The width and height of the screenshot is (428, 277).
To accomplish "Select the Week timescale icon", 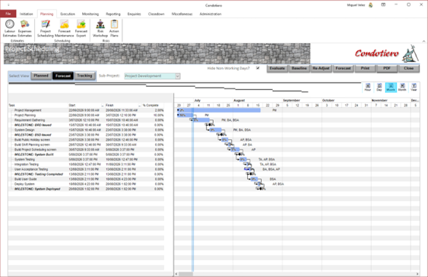I will [391, 87].
